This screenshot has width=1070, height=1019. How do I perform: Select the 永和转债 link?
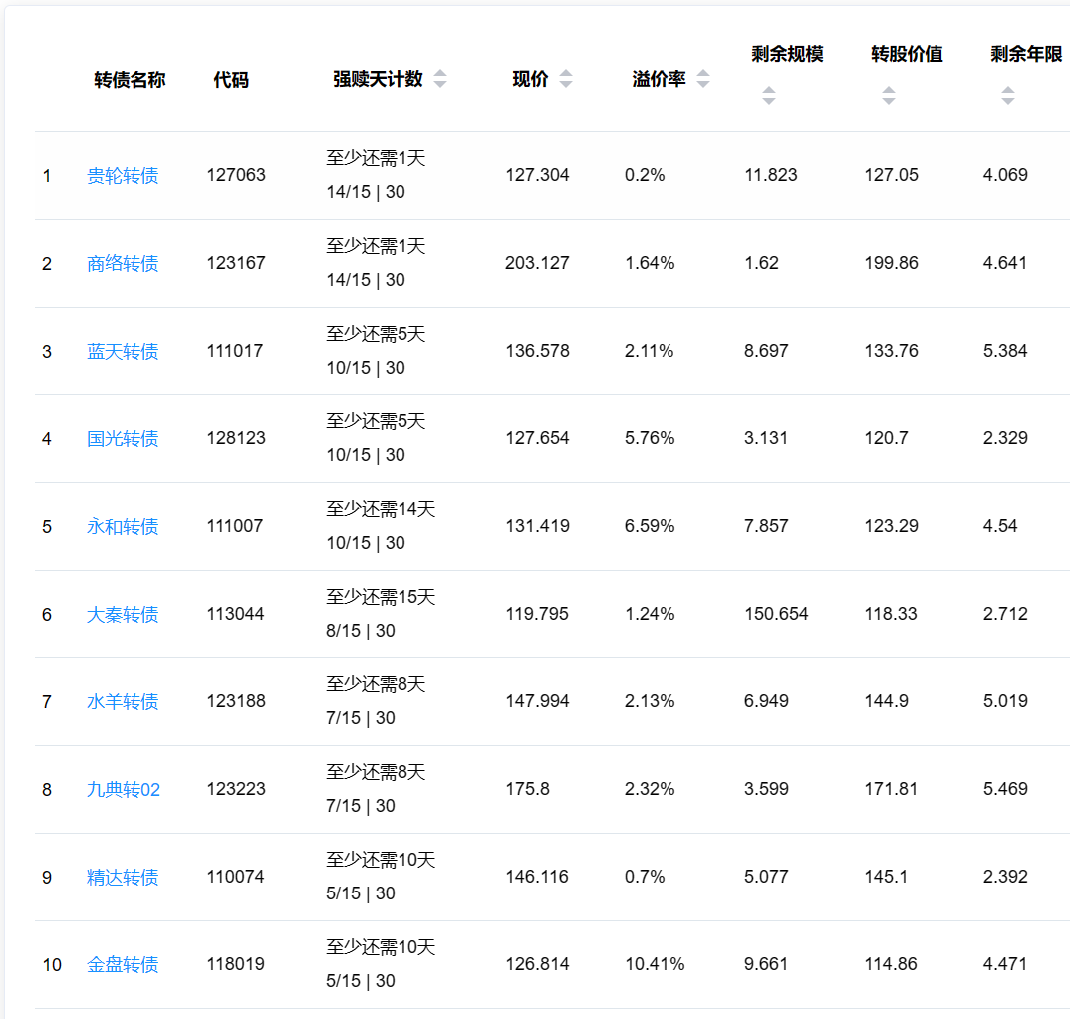(123, 527)
